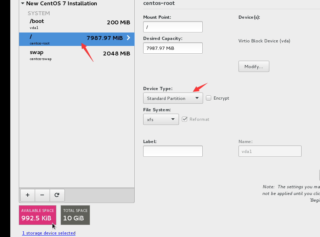
Task: Toggle the Reformat checkbox
Action: (x=185, y=119)
